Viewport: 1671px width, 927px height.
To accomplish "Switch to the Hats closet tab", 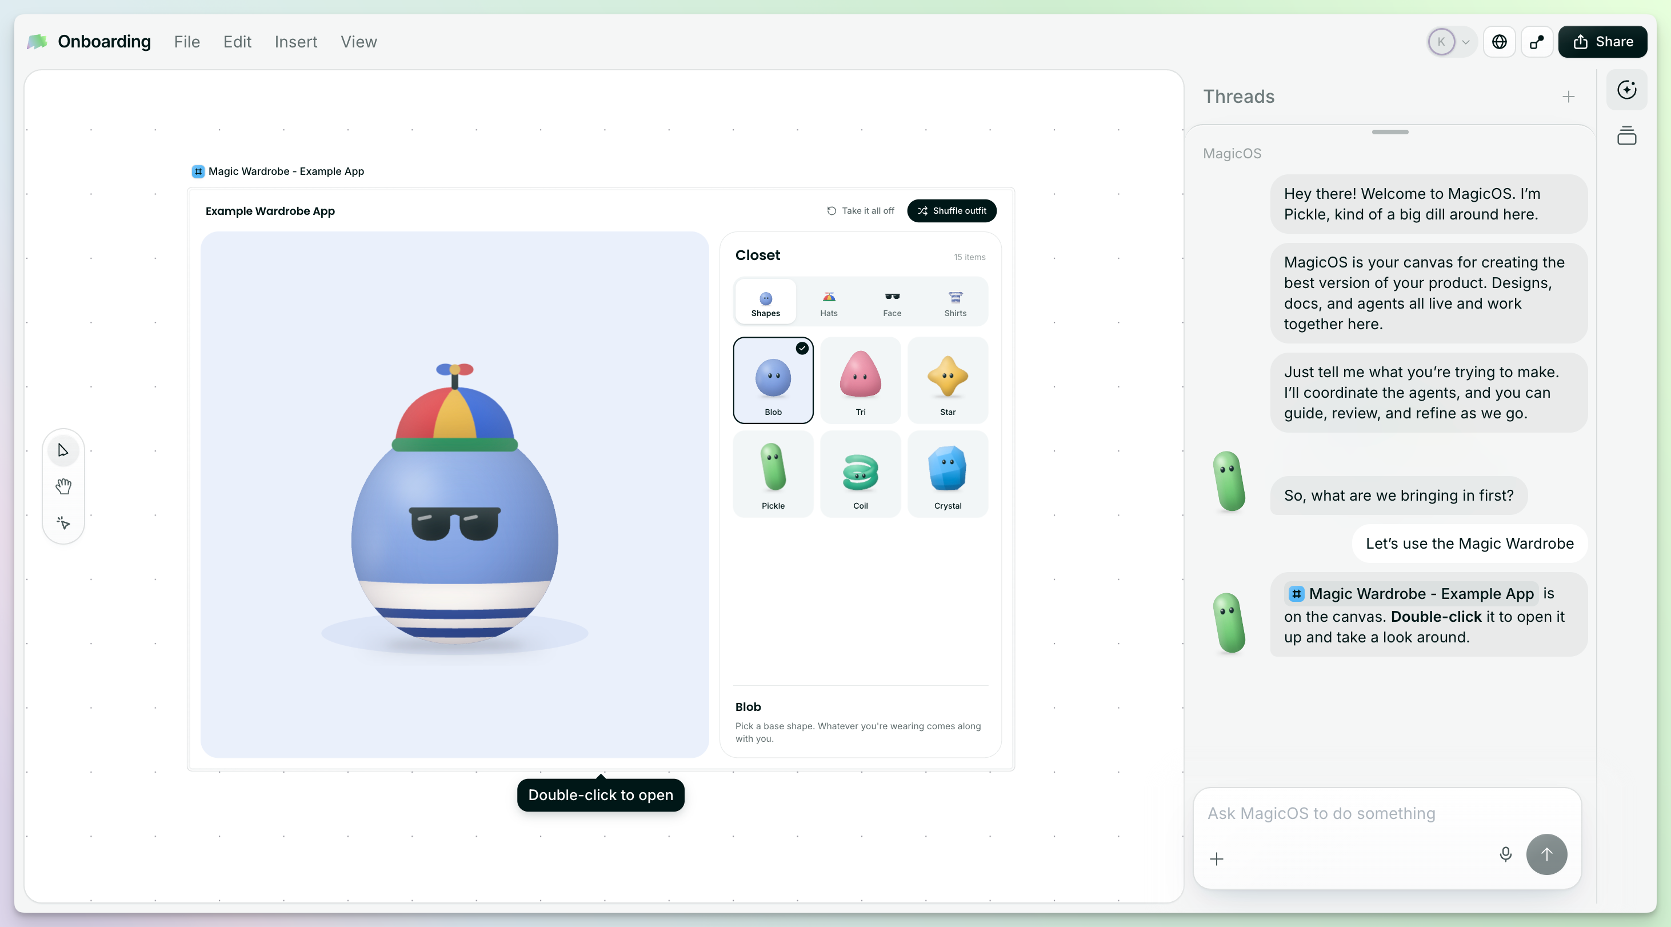I will [x=829, y=303].
